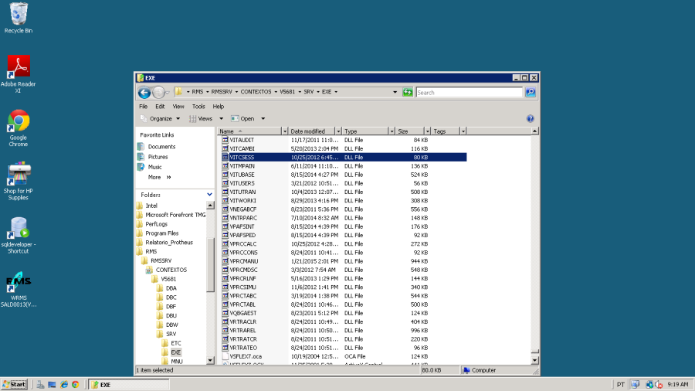This screenshot has height=391, width=695.
Task: Click the Chrome icon in the quick launch bar
Action: pyautogui.click(x=76, y=385)
